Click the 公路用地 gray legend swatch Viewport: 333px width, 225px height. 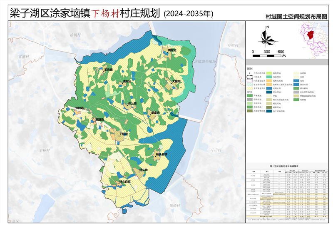coord(250,100)
